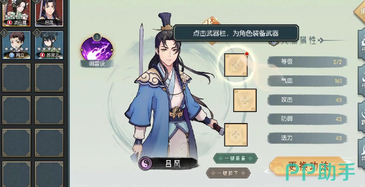Select 吕风 character portrait in roster
Screen dimensions: 365x187
[49, 13]
